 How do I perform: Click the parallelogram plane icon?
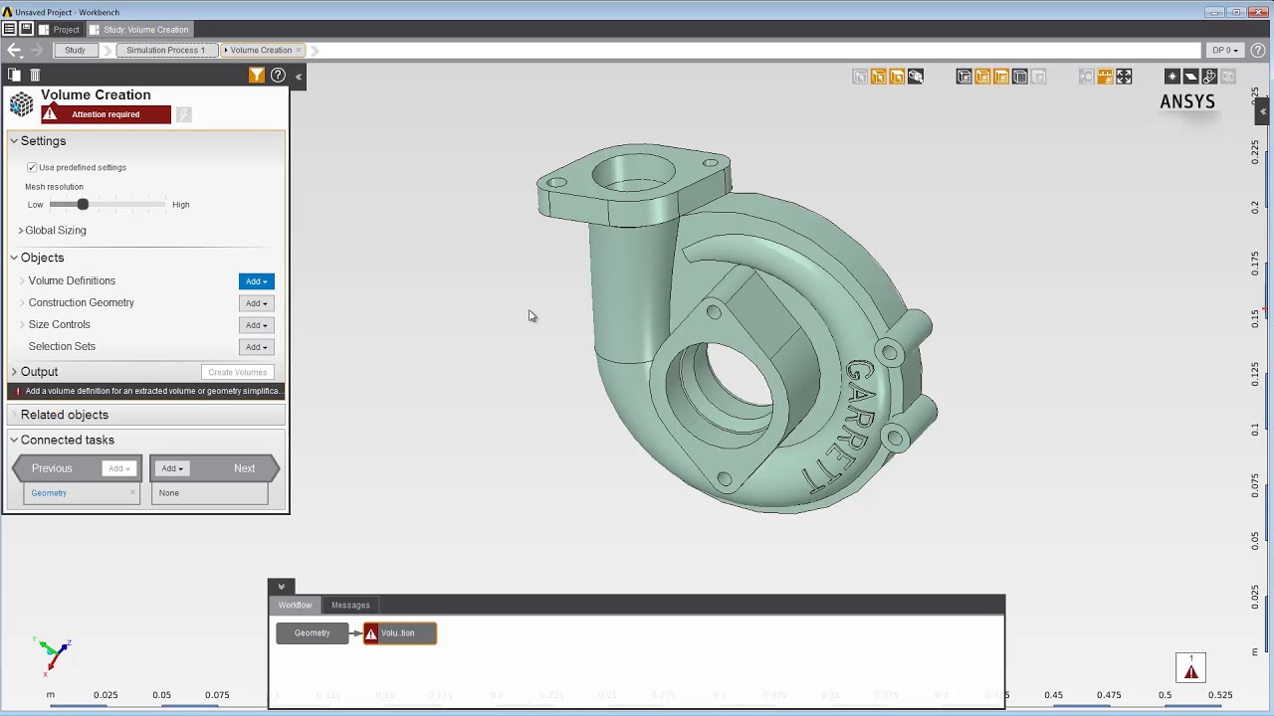click(x=1190, y=77)
